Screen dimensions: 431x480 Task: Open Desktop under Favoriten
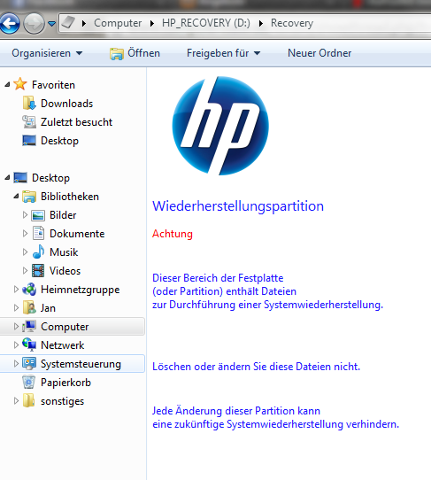59,141
